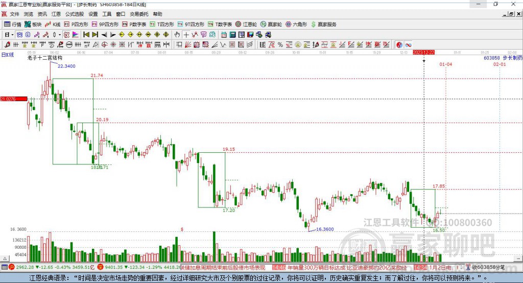Click the black left arrow scroll icon

[104, 35]
